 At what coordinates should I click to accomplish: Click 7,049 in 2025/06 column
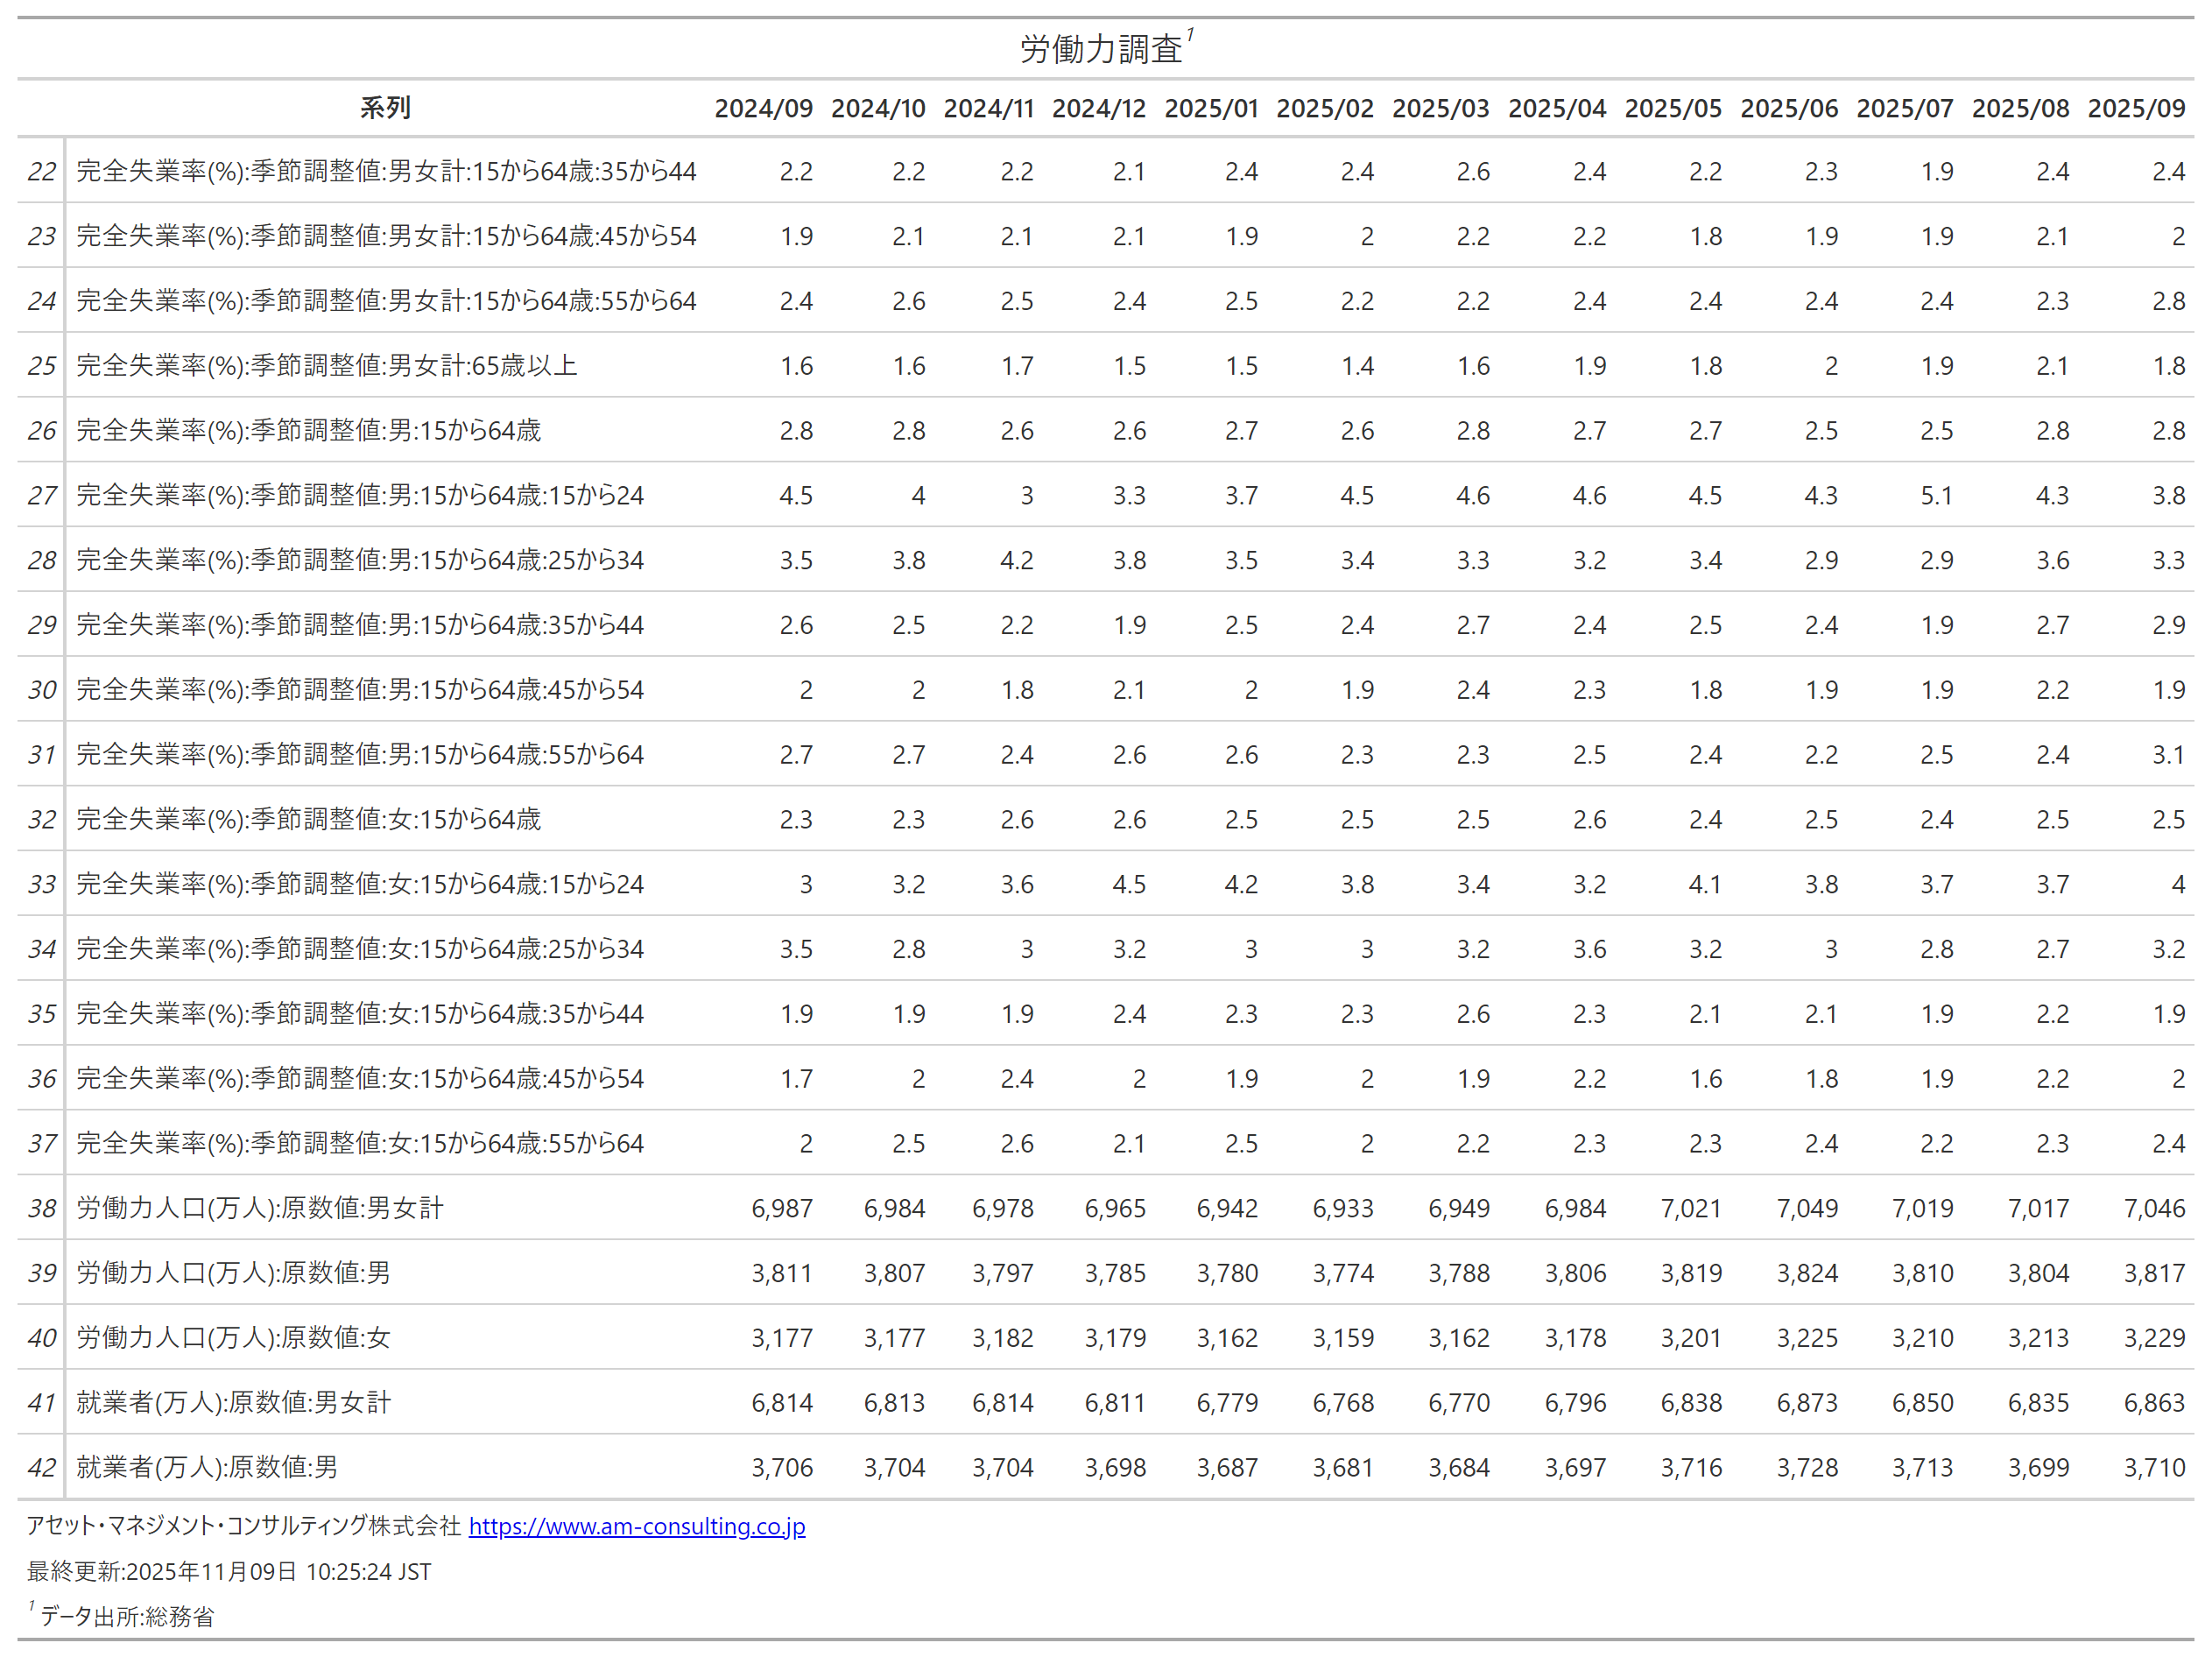(1806, 1208)
